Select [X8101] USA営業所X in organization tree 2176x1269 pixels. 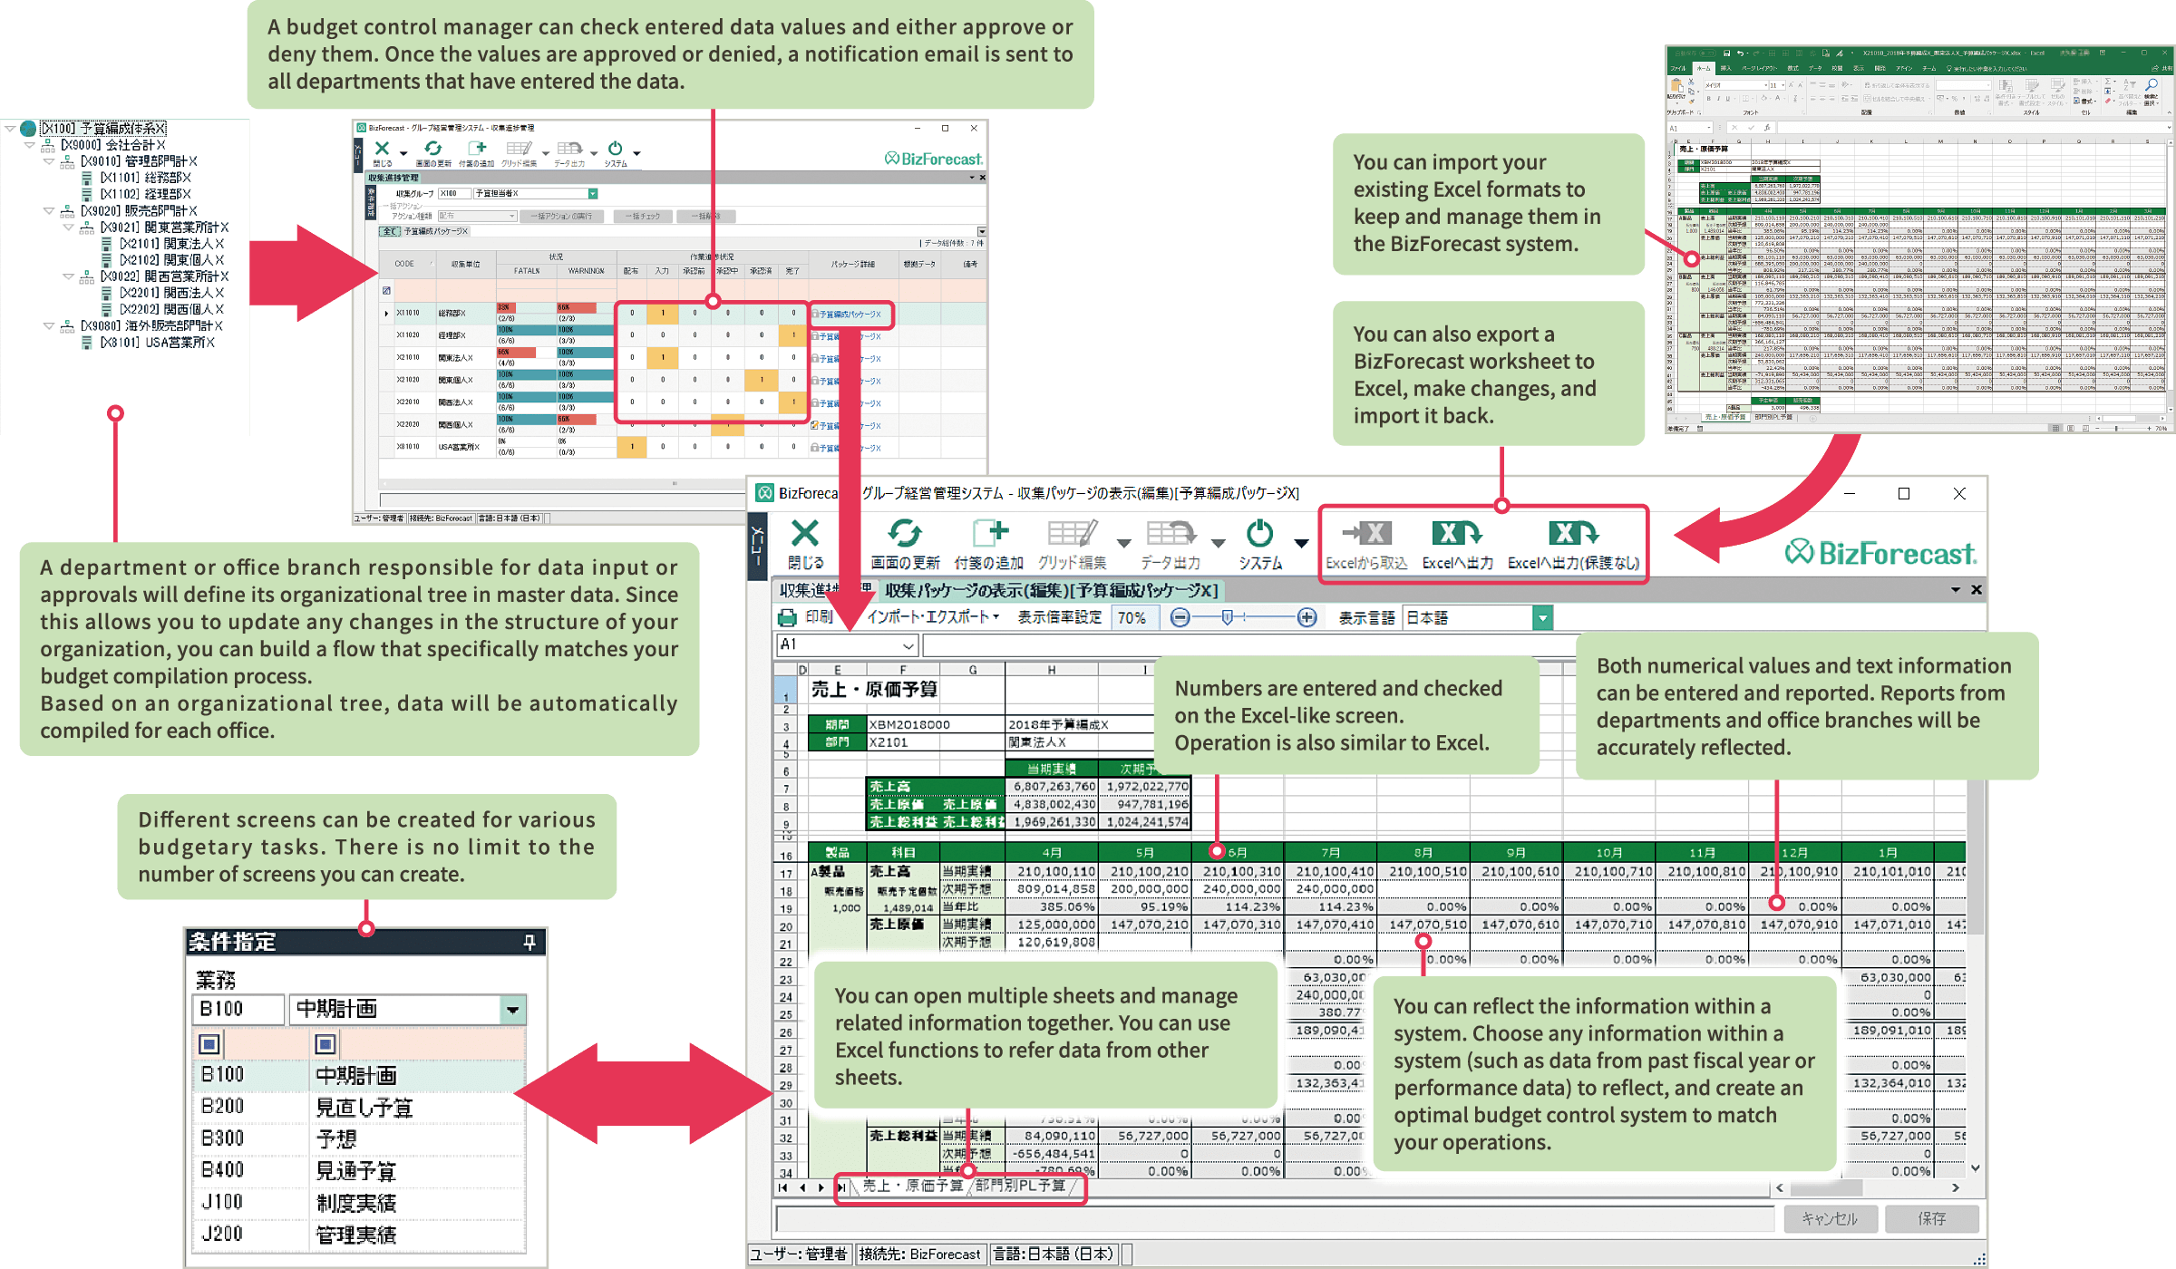click(x=156, y=343)
